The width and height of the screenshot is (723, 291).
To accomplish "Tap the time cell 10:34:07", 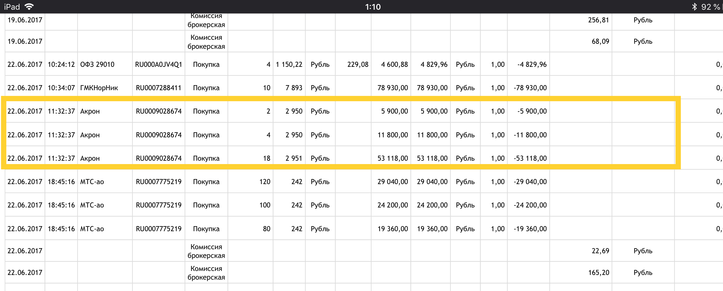I will (x=61, y=88).
